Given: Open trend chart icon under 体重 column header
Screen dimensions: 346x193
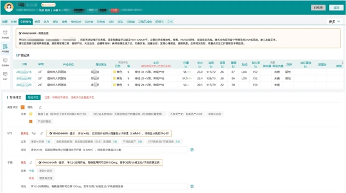Looking at the screenshot, I should [186, 66].
